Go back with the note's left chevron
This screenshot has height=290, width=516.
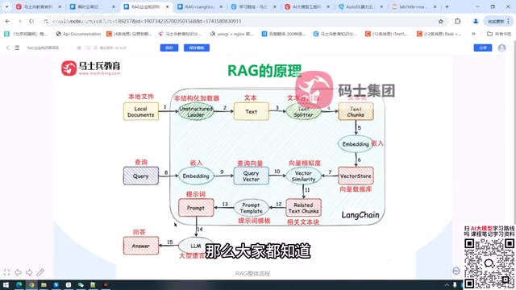[x=7, y=48]
